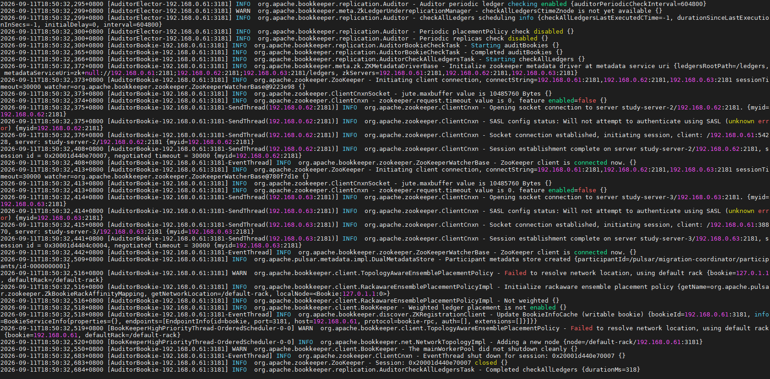770x379 pixels.
Task: Click timestamp "2026-09-11T18:50:32,365+0800"
Action: [52, 52]
